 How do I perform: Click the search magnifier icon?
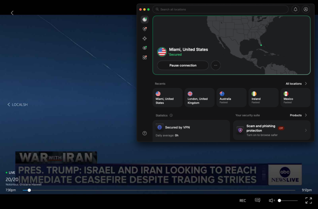[x=157, y=9]
